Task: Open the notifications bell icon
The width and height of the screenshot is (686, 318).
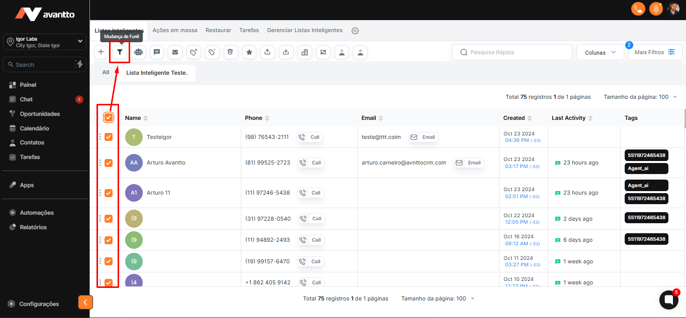Action: click(x=656, y=9)
